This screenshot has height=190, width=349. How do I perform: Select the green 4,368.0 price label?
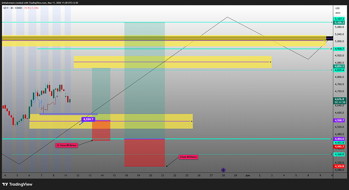(339, 154)
